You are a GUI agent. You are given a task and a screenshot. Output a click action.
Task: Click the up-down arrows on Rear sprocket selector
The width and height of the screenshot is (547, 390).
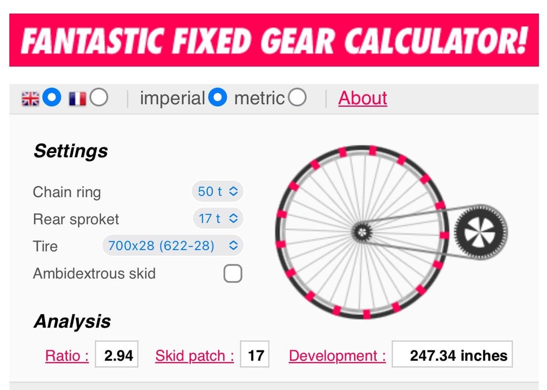tap(233, 218)
